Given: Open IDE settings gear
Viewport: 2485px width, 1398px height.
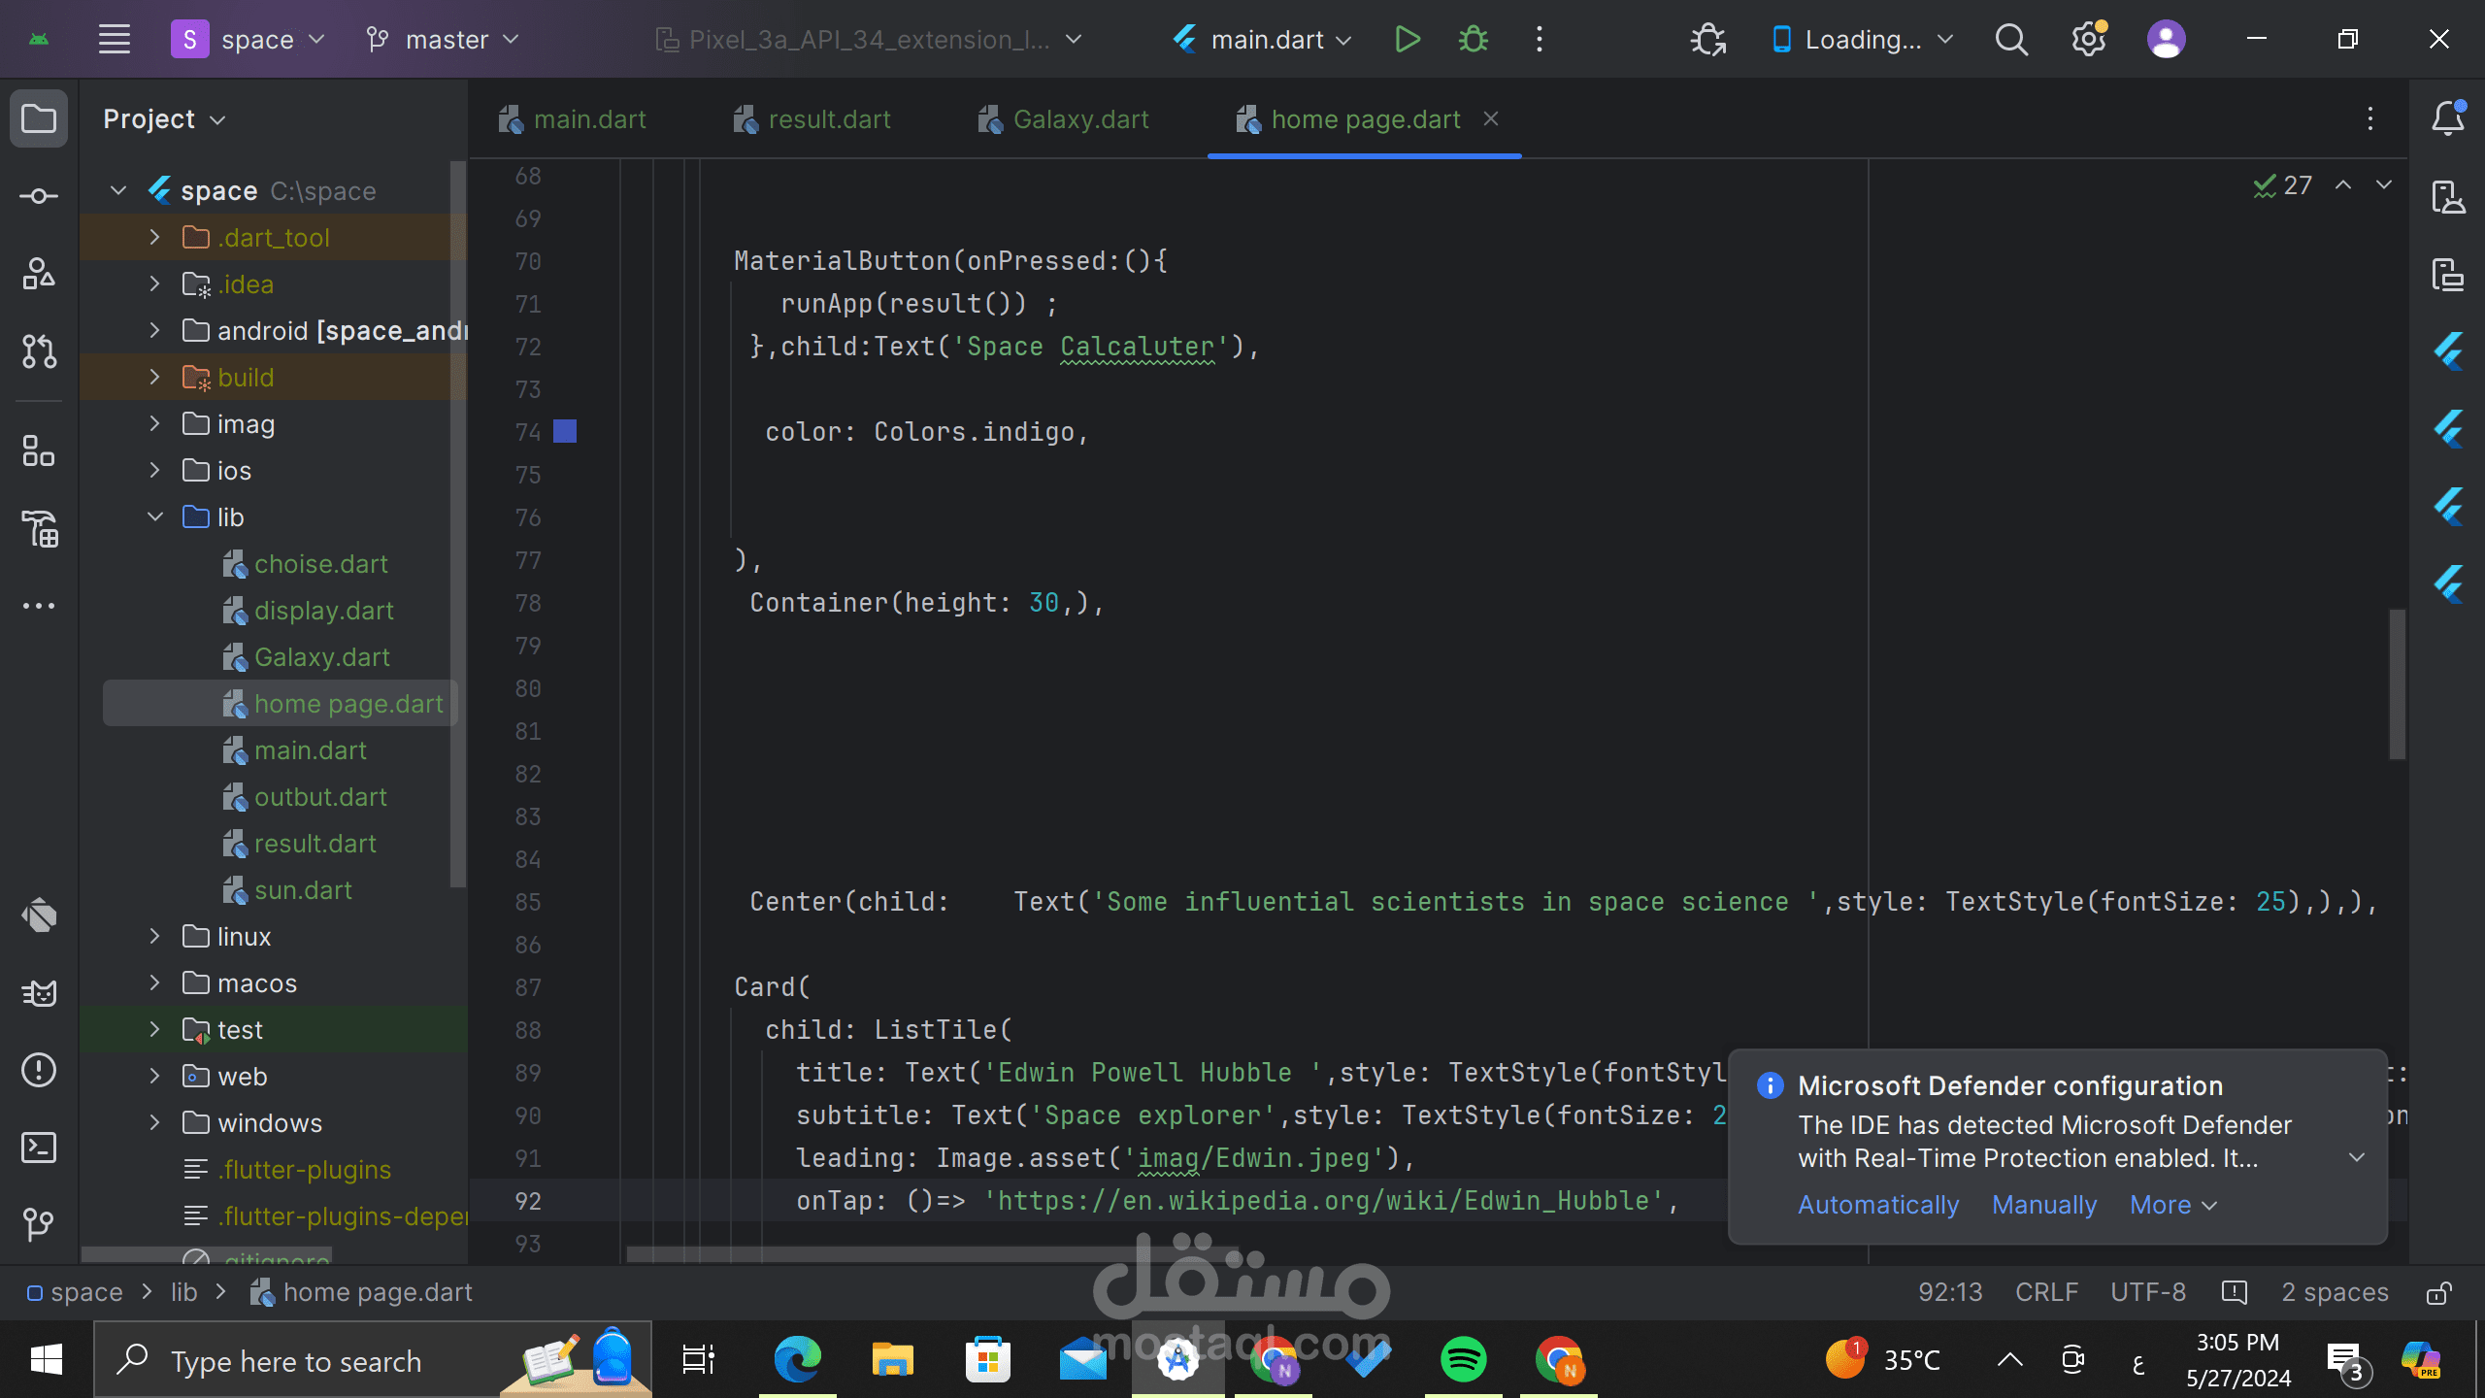Looking at the screenshot, I should (x=2089, y=40).
